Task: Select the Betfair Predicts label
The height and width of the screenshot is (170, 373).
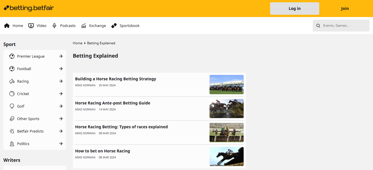Action: coord(30,131)
